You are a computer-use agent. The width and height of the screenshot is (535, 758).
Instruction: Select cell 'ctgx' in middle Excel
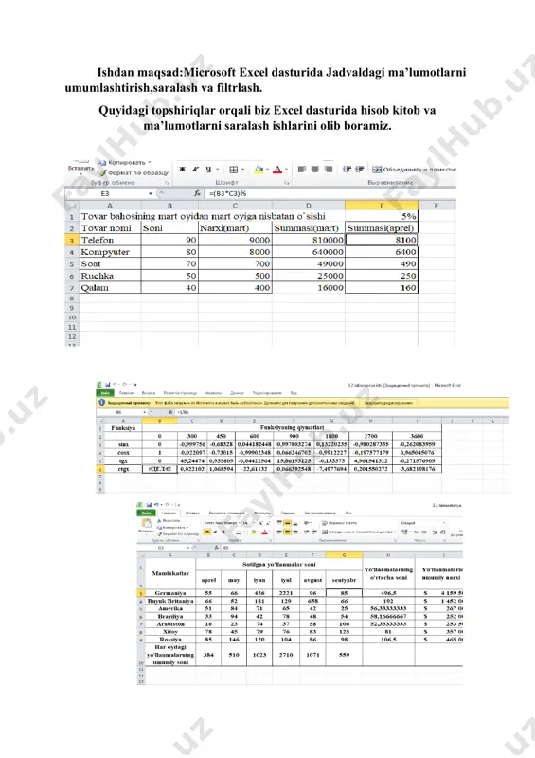[x=124, y=469]
